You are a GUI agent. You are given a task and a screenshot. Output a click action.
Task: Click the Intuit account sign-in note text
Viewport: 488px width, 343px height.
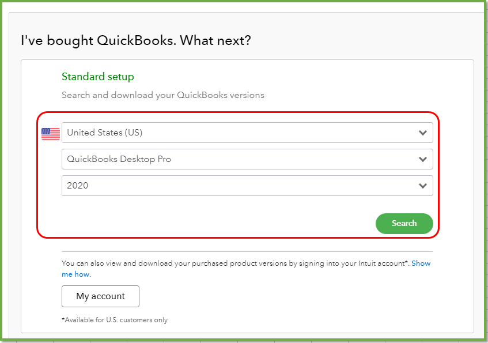pos(230,263)
